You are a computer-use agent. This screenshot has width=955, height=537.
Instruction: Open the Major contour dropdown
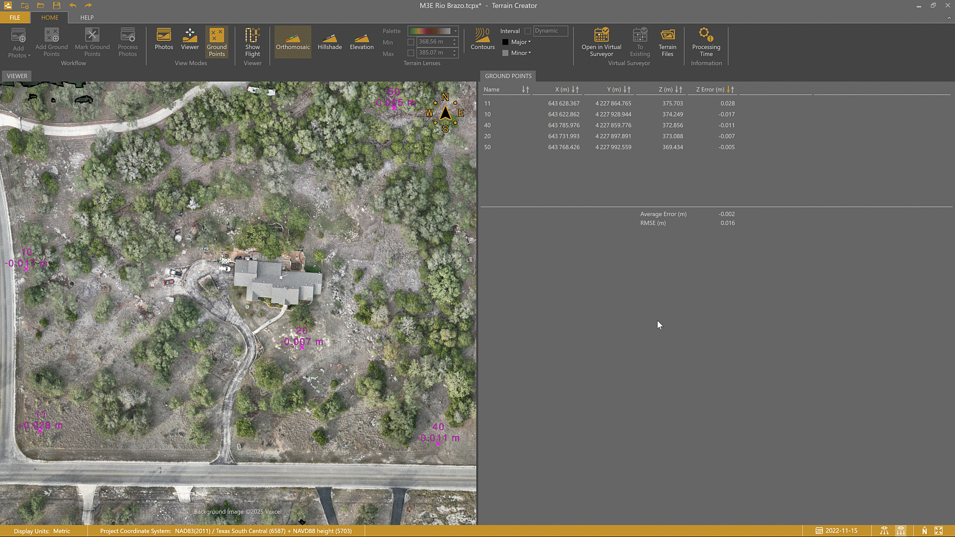521,42
